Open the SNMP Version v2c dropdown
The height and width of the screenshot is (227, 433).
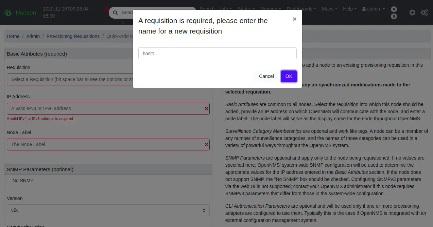[x=108, y=210]
